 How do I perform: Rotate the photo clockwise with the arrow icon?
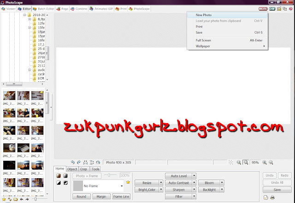(x=79, y=162)
